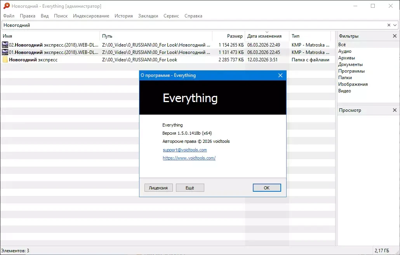The image size is (400, 255).
Task: Open the Поиск menu
Action: (61, 16)
